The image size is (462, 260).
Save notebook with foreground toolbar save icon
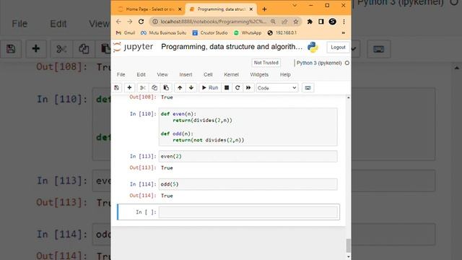117,88
